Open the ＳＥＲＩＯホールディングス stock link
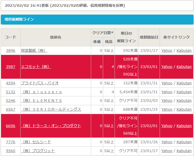This screenshot has width=194, height=156. pos(51,109)
